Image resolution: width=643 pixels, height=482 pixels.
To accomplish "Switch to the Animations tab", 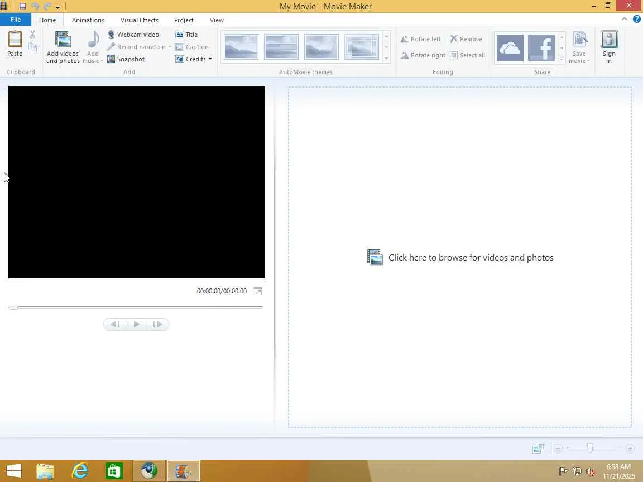I will pyautogui.click(x=88, y=20).
